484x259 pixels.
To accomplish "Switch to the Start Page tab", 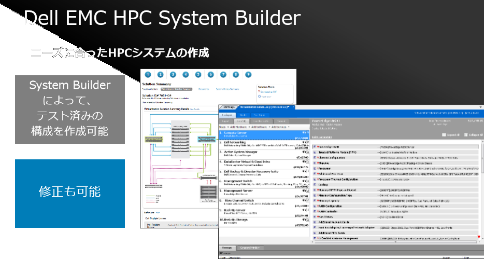I will [229, 107].
